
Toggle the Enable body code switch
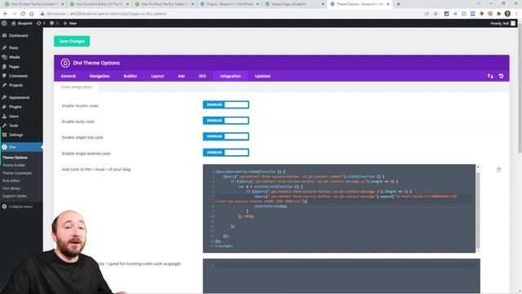coord(226,120)
